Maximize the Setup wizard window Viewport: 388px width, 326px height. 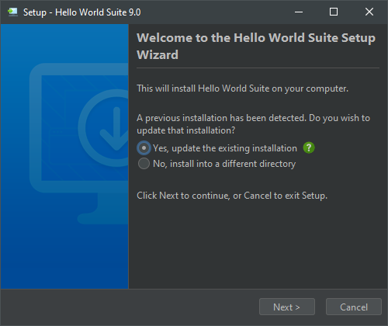click(x=334, y=12)
